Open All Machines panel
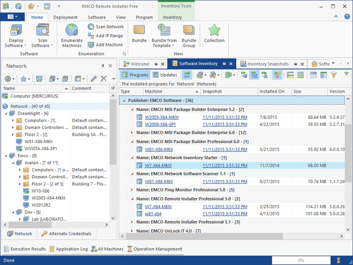 click(107, 249)
